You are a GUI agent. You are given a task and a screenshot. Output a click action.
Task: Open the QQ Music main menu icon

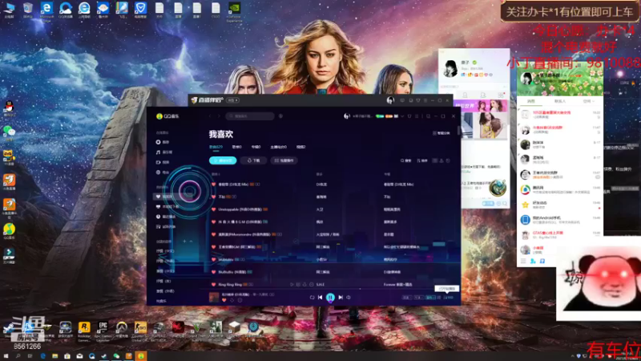pos(417,116)
